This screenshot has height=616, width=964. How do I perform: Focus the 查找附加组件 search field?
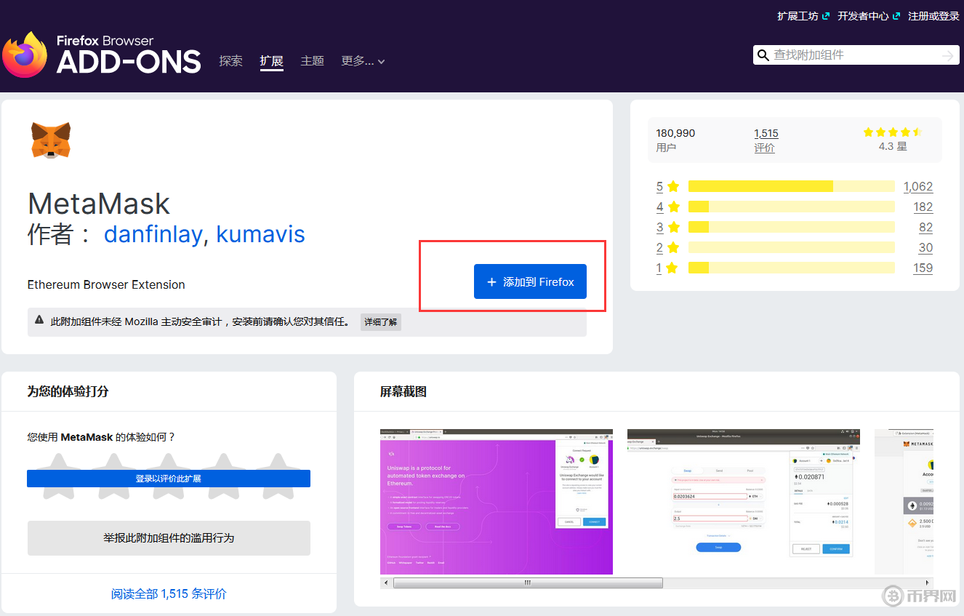[x=856, y=55]
